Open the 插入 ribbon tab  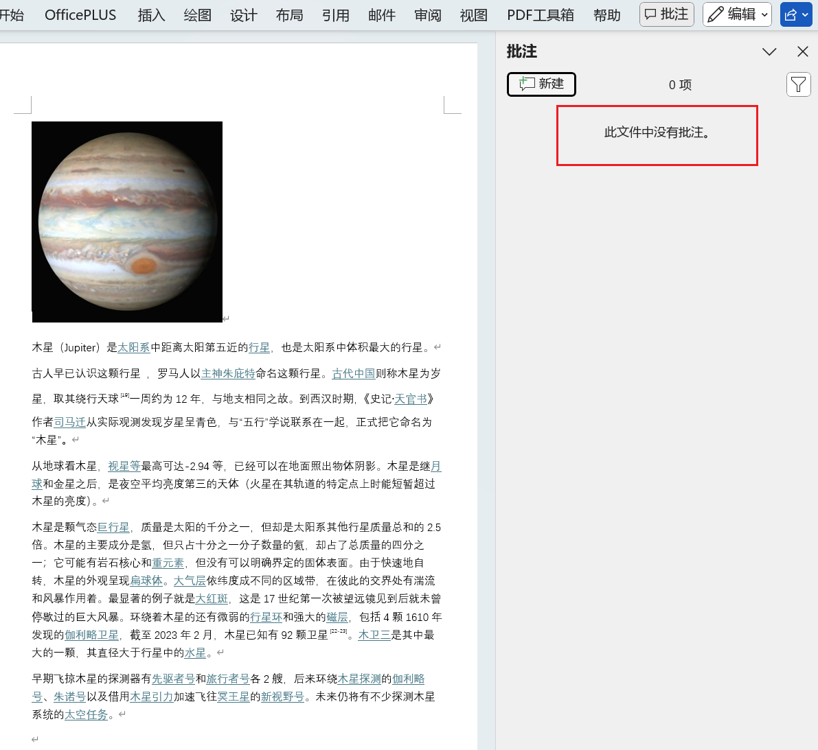pyautogui.click(x=151, y=14)
